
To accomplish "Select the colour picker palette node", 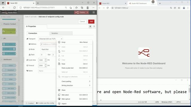I will pos(9,97).
